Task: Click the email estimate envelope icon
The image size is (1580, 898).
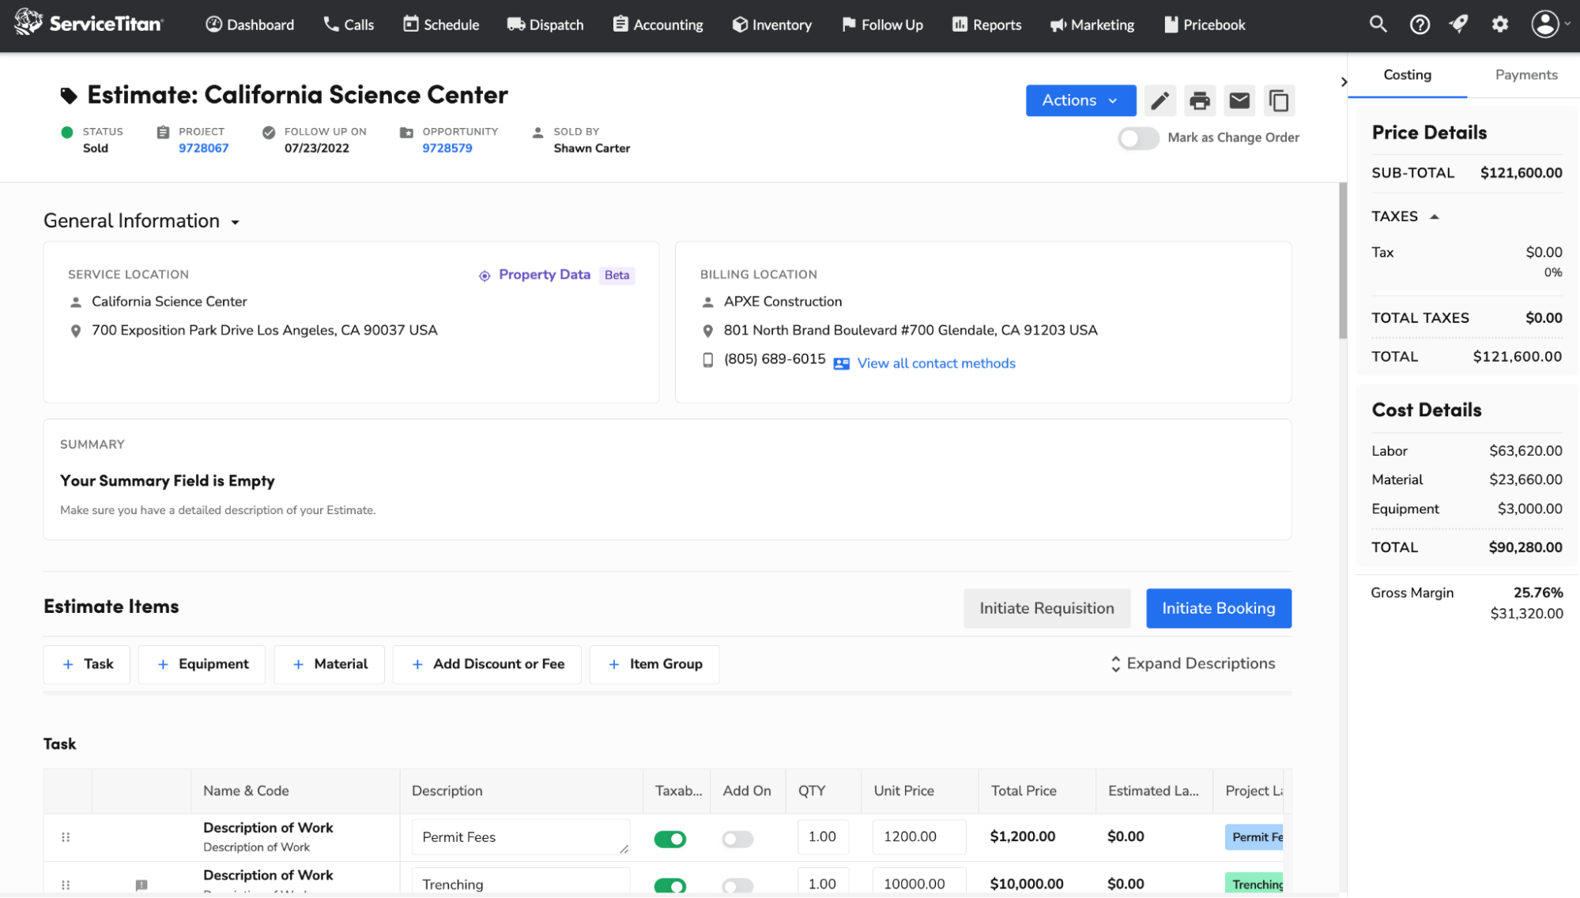Action: pyautogui.click(x=1239, y=101)
